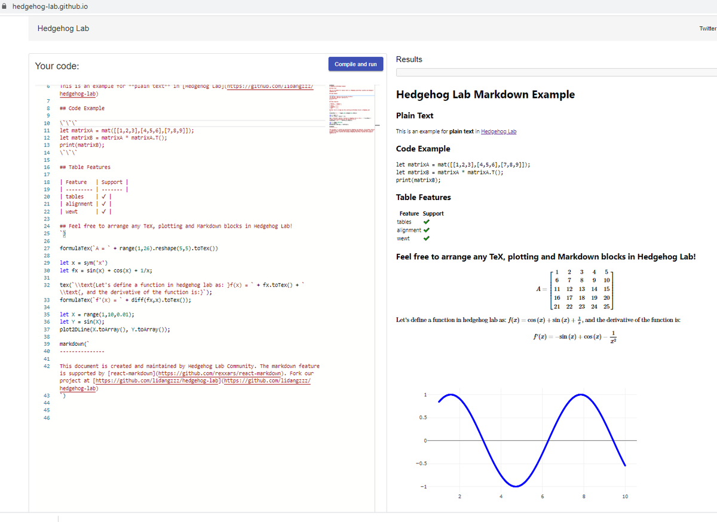Click the '## Code Example' line in editor

pos(82,108)
